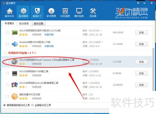156x114 pixels.
Task: Install the ASUS Splendid tool
Action: coord(141,85)
